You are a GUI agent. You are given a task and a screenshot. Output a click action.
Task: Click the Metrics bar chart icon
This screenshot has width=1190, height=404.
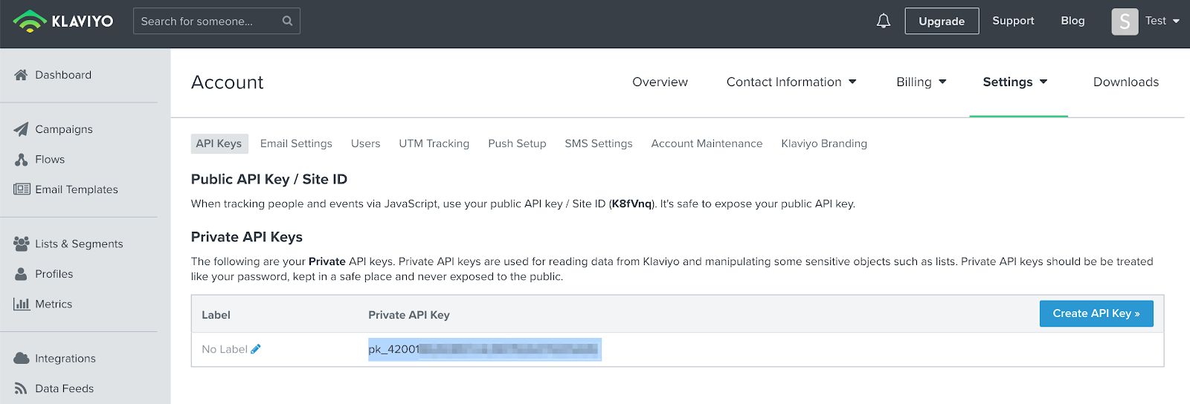21,304
